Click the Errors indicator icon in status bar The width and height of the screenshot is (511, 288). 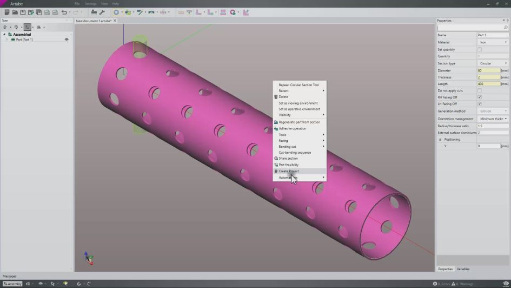pyautogui.click(x=435, y=284)
